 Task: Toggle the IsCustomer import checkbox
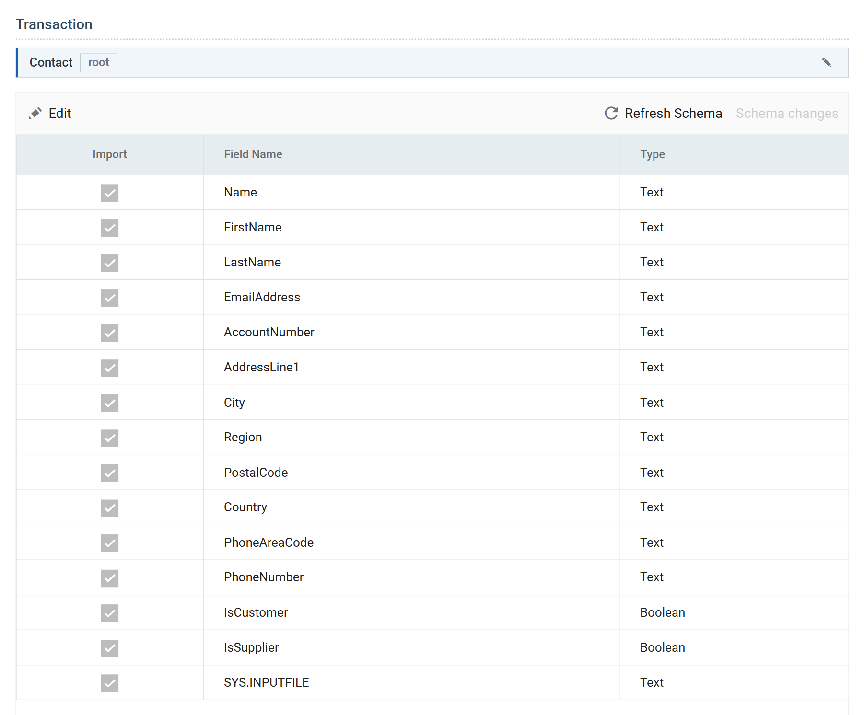(110, 612)
